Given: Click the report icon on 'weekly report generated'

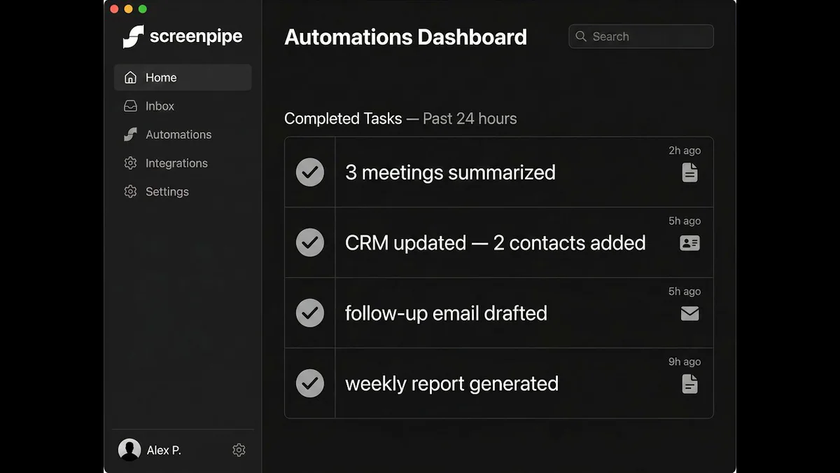Looking at the screenshot, I should tap(689, 384).
